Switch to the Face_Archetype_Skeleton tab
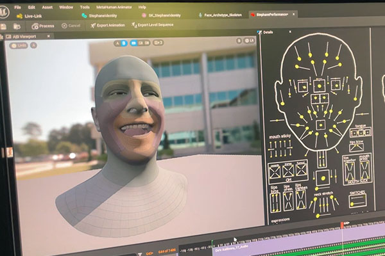 pyautogui.click(x=220, y=15)
